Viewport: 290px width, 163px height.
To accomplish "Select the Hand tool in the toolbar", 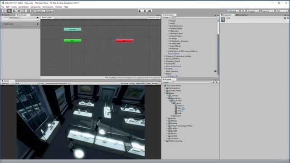I will tap(4, 11).
